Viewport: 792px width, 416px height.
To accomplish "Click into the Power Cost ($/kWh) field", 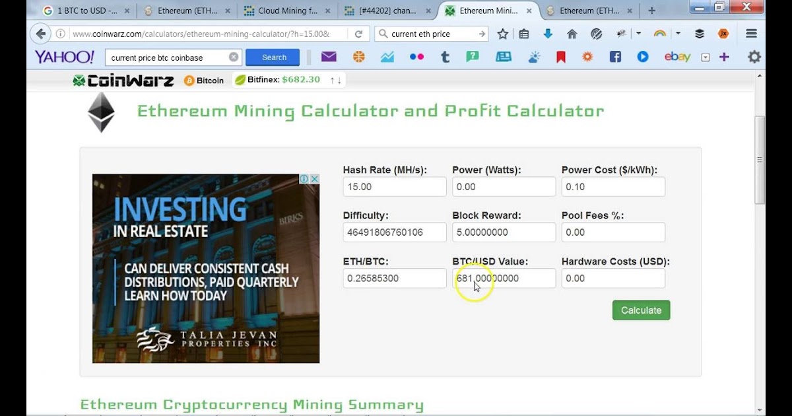I will (613, 187).
